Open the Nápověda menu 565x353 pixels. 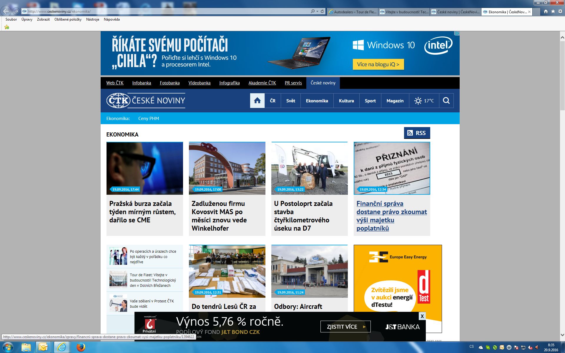pos(112,19)
